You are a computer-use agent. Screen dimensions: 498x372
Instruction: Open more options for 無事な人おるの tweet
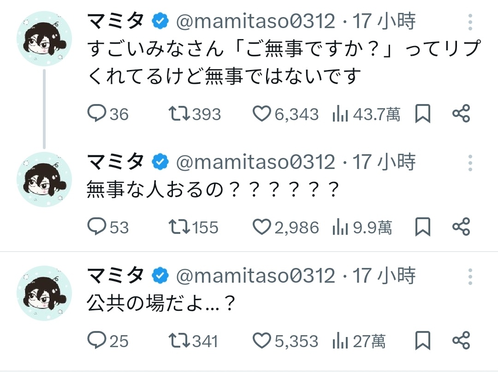click(470, 163)
